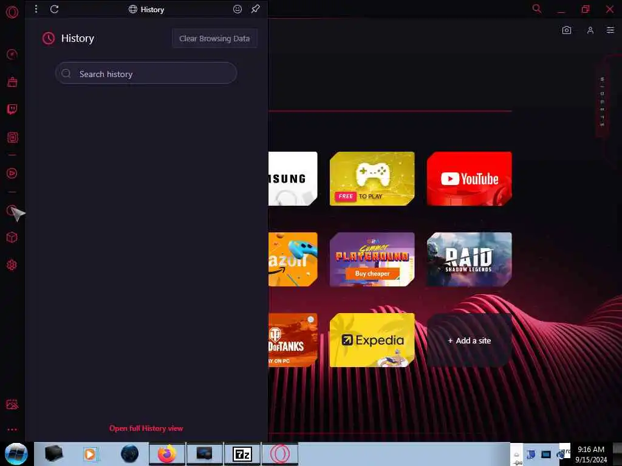The width and height of the screenshot is (622, 466).
Task: Open the YouTube speed dial tile
Action: pos(470,179)
